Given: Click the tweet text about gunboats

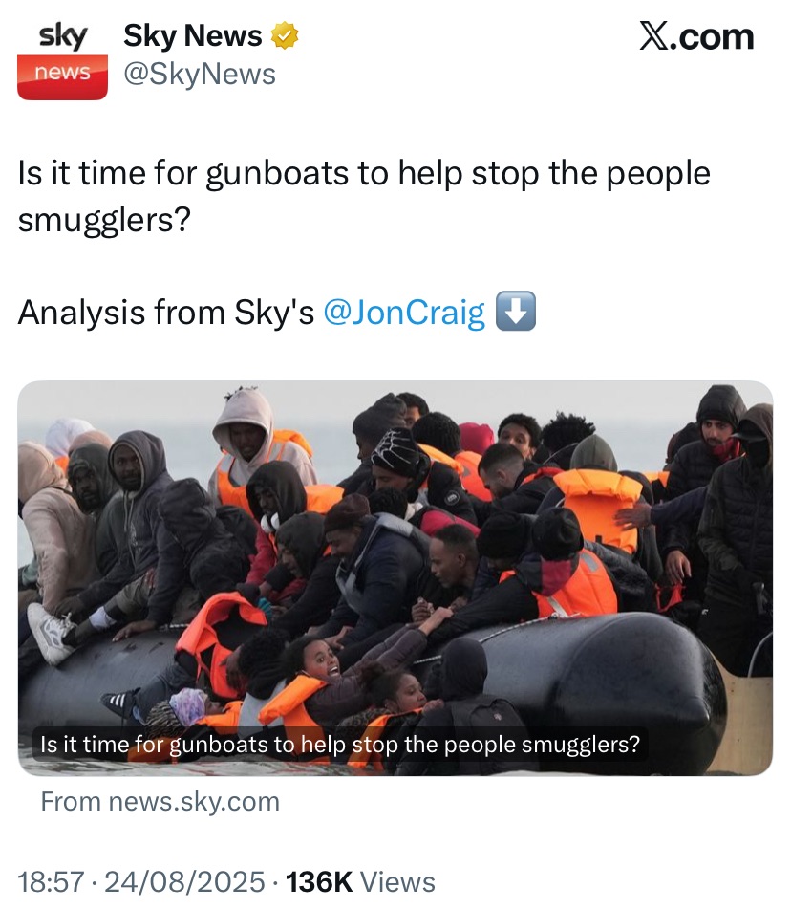Looking at the screenshot, I should 364,196.
